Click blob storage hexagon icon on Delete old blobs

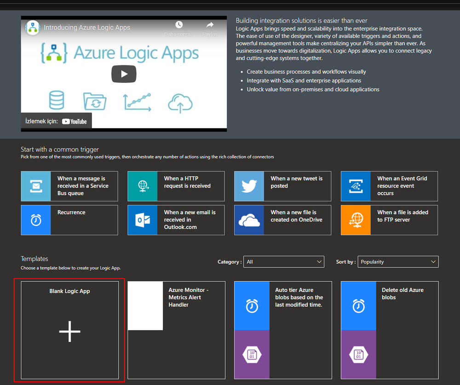[x=358, y=355]
